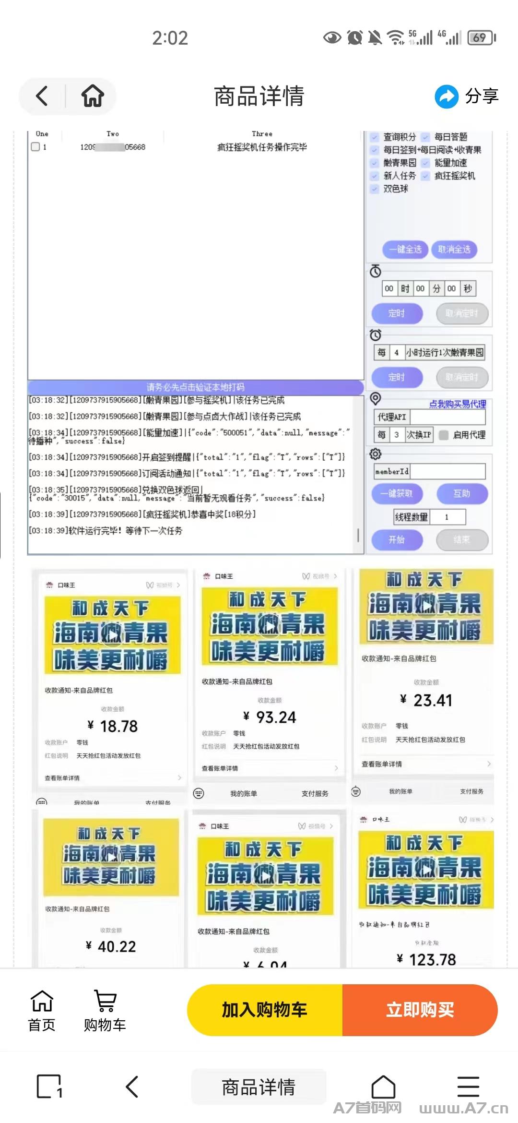Viewport: 518px width, 1123px height.
Task: Toggle the 懒青果园 checkbox
Action: [x=374, y=163]
